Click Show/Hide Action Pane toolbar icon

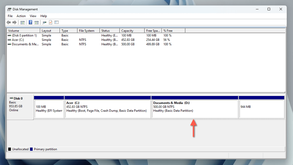(37, 22)
